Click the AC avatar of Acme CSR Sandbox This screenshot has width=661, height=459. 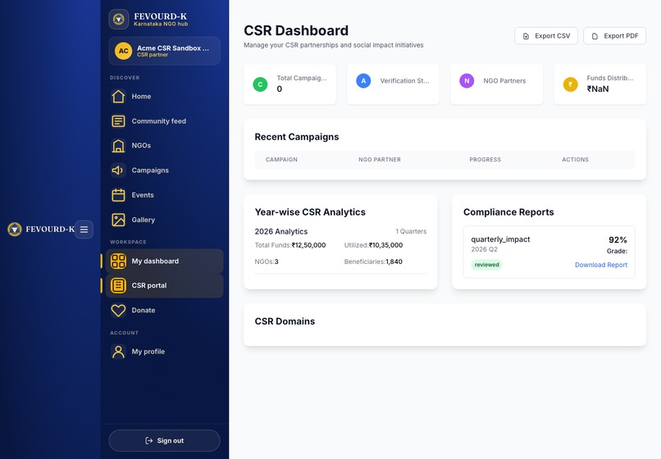pos(124,51)
